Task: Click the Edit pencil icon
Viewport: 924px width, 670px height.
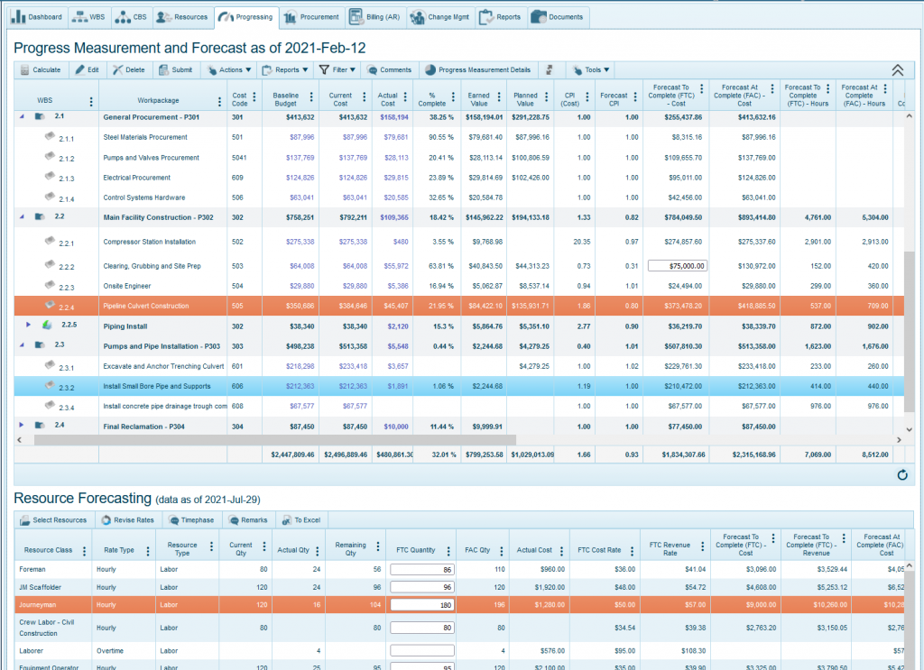Action: (79, 69)
